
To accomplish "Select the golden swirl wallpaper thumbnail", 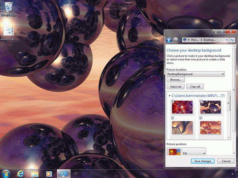I will coord(182,128).
